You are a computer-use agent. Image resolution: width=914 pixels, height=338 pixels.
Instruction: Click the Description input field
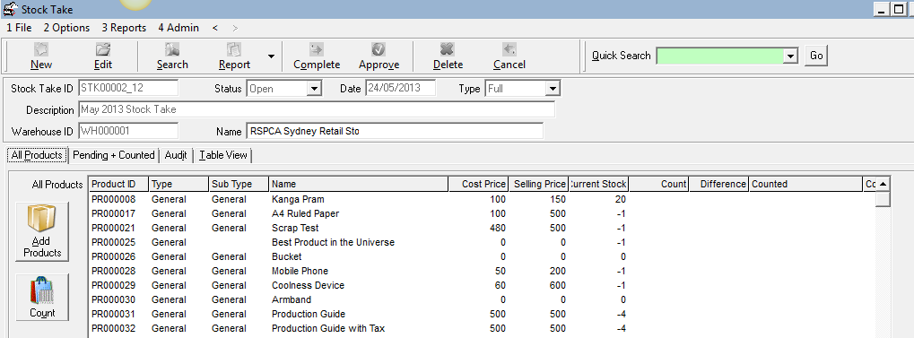tap(317, 109)
